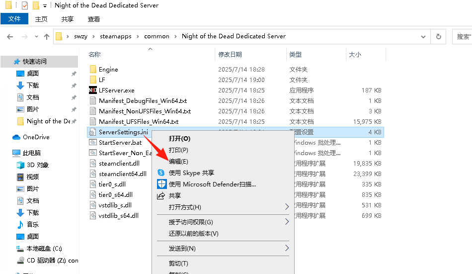Choose 使用 Skype 共享

(x=191, y=173)
